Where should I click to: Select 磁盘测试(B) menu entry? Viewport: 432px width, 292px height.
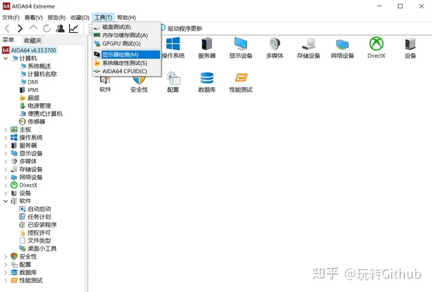pyautogui.click(x=127, y=27)
